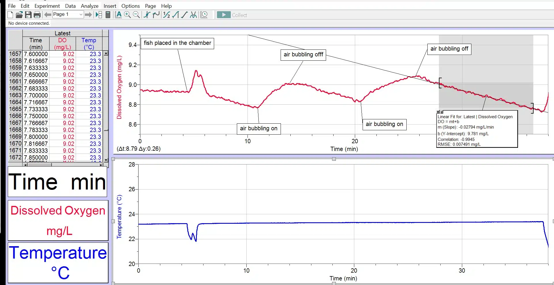Zoom in on the graph
The height and width of the screenshot is (285, 554).
pos(127,15)
